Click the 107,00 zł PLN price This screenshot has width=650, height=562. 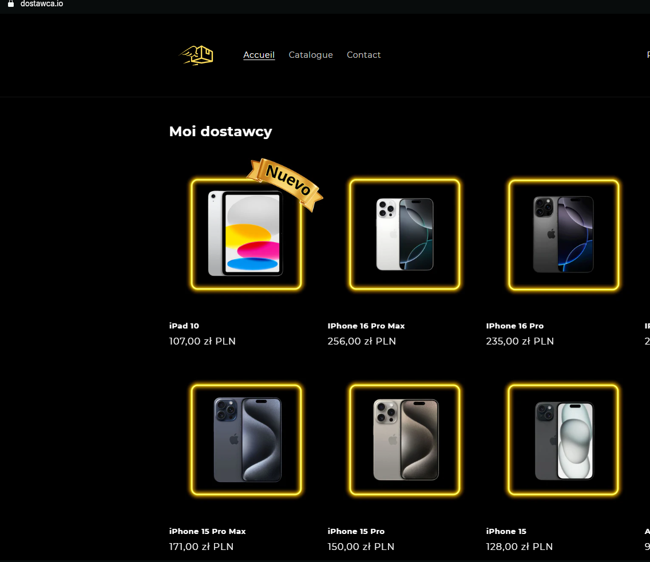203,341
